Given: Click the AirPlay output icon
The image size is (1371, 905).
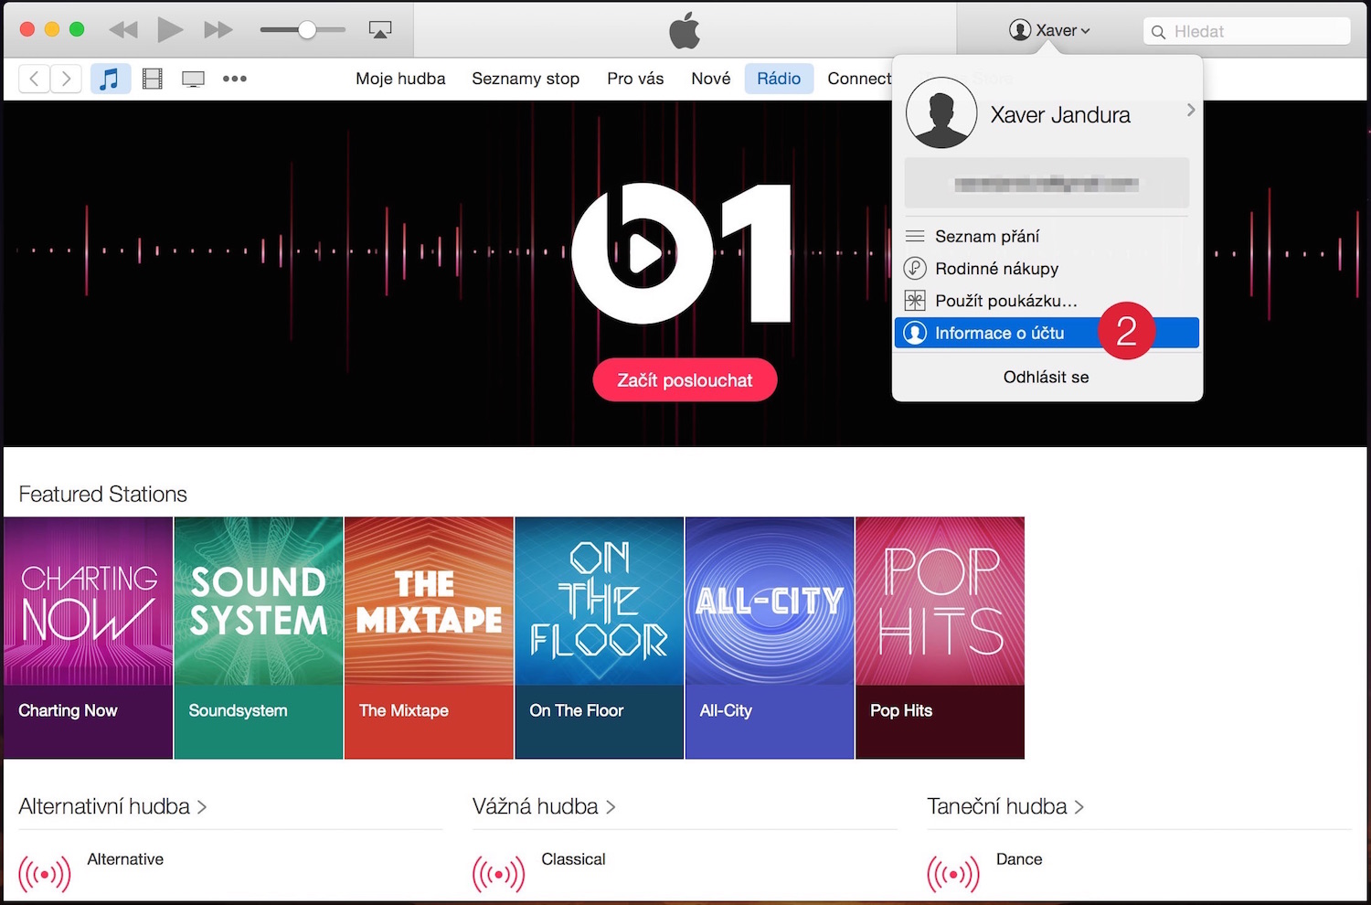Looking at the screenshot, I should point(380,30).
